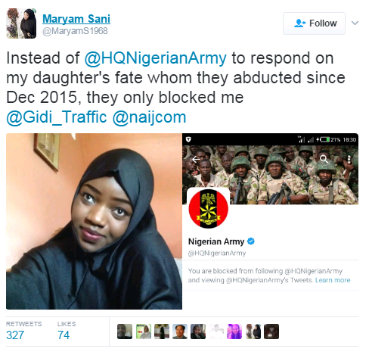This screenshot has height=355, width=369.
Task: Open the @naijcom mention
Action: pos(149,117)
